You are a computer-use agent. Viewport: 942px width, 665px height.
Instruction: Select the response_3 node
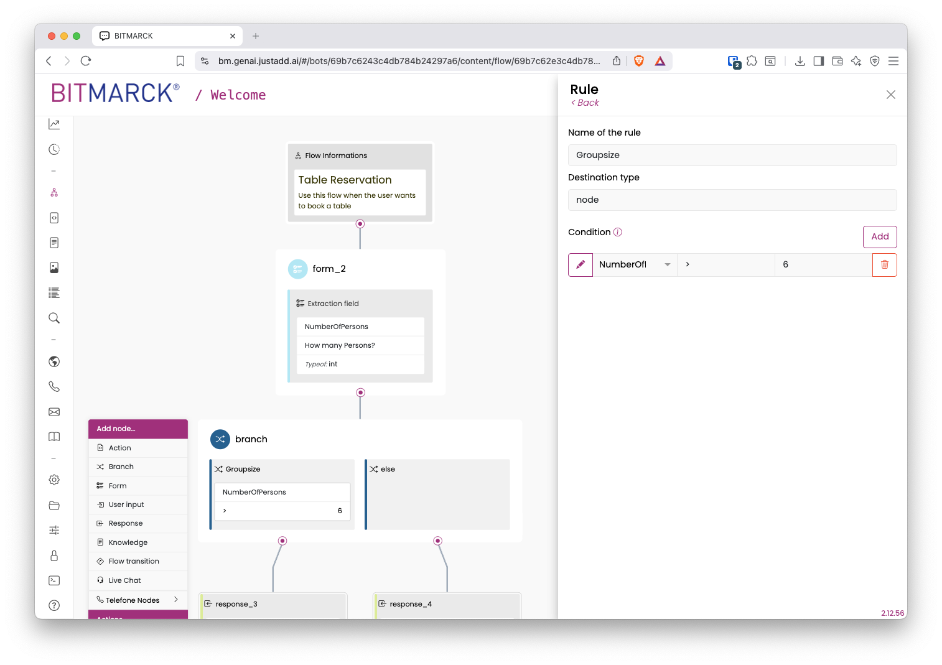click(273, 606)
